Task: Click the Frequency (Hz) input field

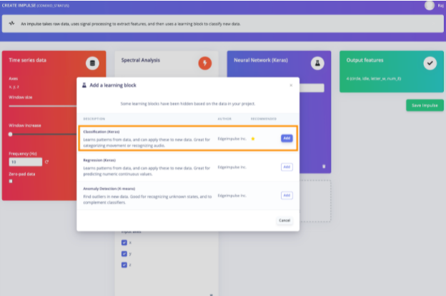Action: pos(25,162)
